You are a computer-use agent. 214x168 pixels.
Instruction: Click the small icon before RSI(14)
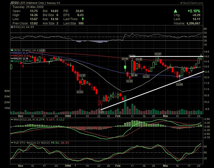pyautogui.click(x=12, y=27)
